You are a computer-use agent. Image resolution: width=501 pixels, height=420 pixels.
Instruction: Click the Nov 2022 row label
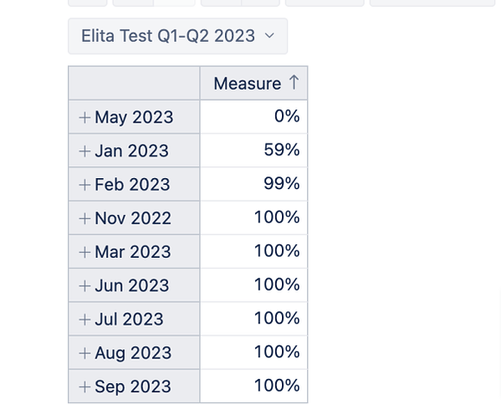(133, 218)
